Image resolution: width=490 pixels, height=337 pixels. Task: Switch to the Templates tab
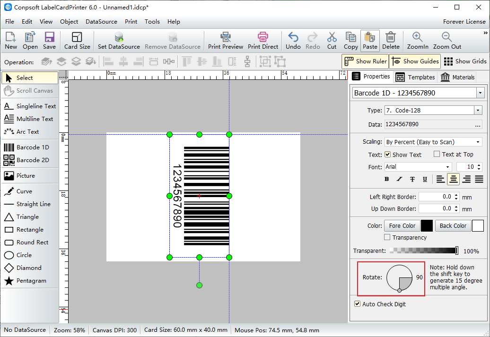pos(415,77)
